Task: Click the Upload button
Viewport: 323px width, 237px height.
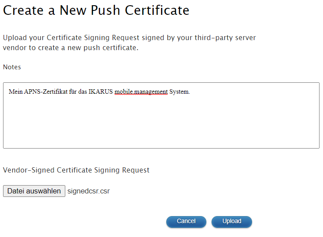Action: (x=232, y=221)
